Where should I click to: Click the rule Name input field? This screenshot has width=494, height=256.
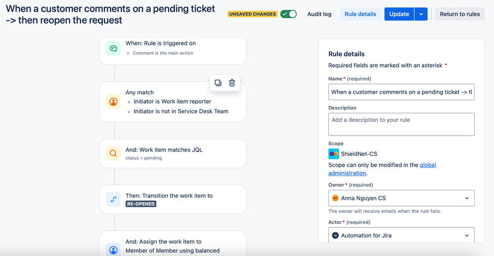coord(402,92)
